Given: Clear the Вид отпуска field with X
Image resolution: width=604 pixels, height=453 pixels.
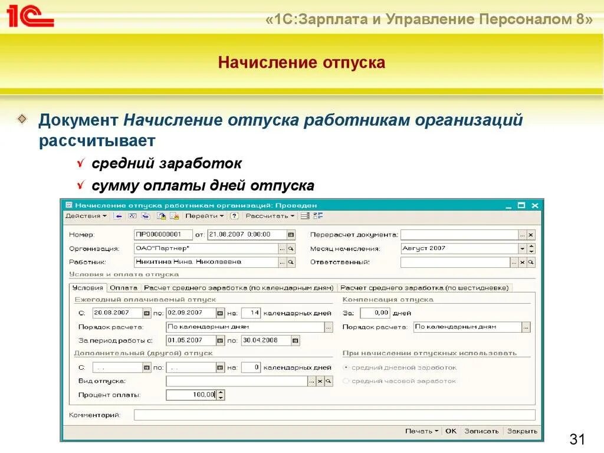Looking at the screenshot, I should click(320, 382).
